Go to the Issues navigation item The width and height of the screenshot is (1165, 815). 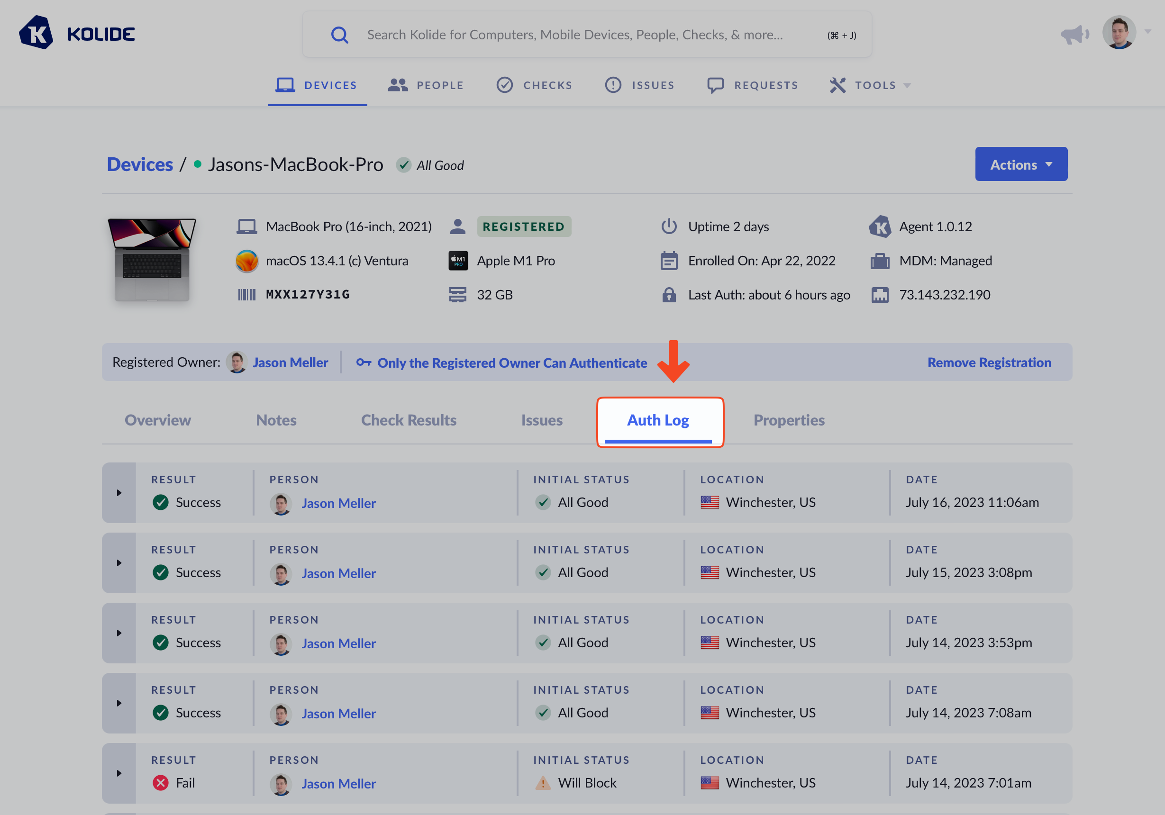(640, 85)
